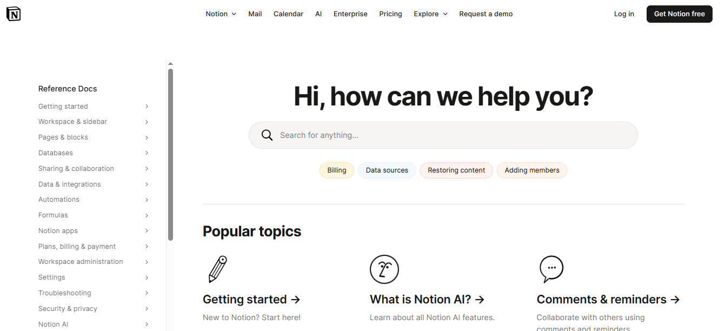Expand the Plans, billing & payment chevron
Image resolution: width=725 pixels, height=331 pixels.
pyautogui.click(x=147, y=247)
